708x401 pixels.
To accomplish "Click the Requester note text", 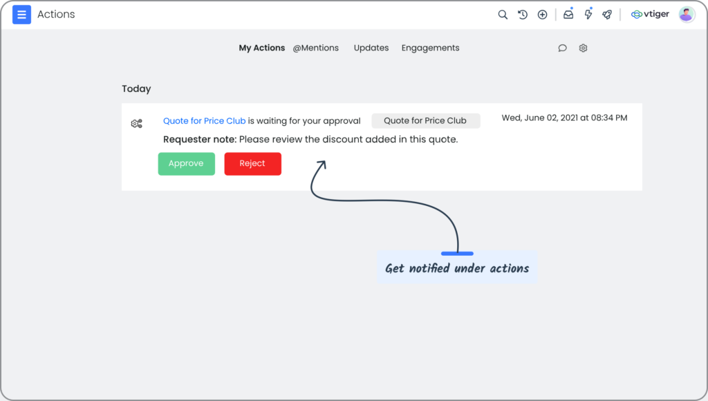I will (310, 139).
